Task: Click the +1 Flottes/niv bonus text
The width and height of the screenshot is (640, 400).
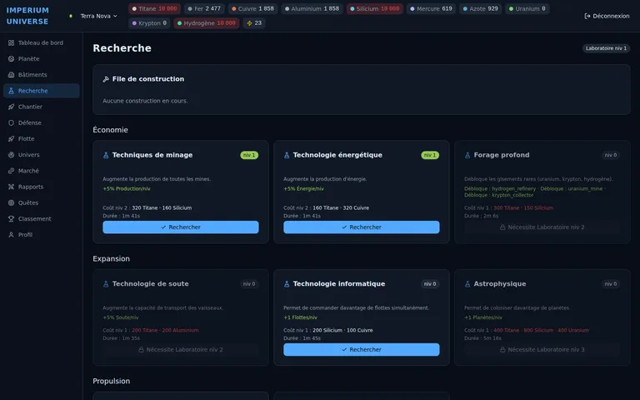Action: (300, 317)
